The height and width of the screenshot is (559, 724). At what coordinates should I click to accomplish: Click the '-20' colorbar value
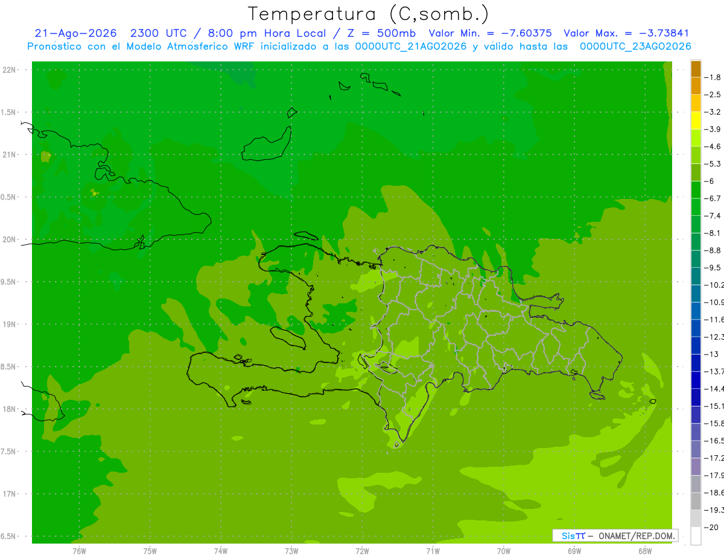(x=712, y=527)
